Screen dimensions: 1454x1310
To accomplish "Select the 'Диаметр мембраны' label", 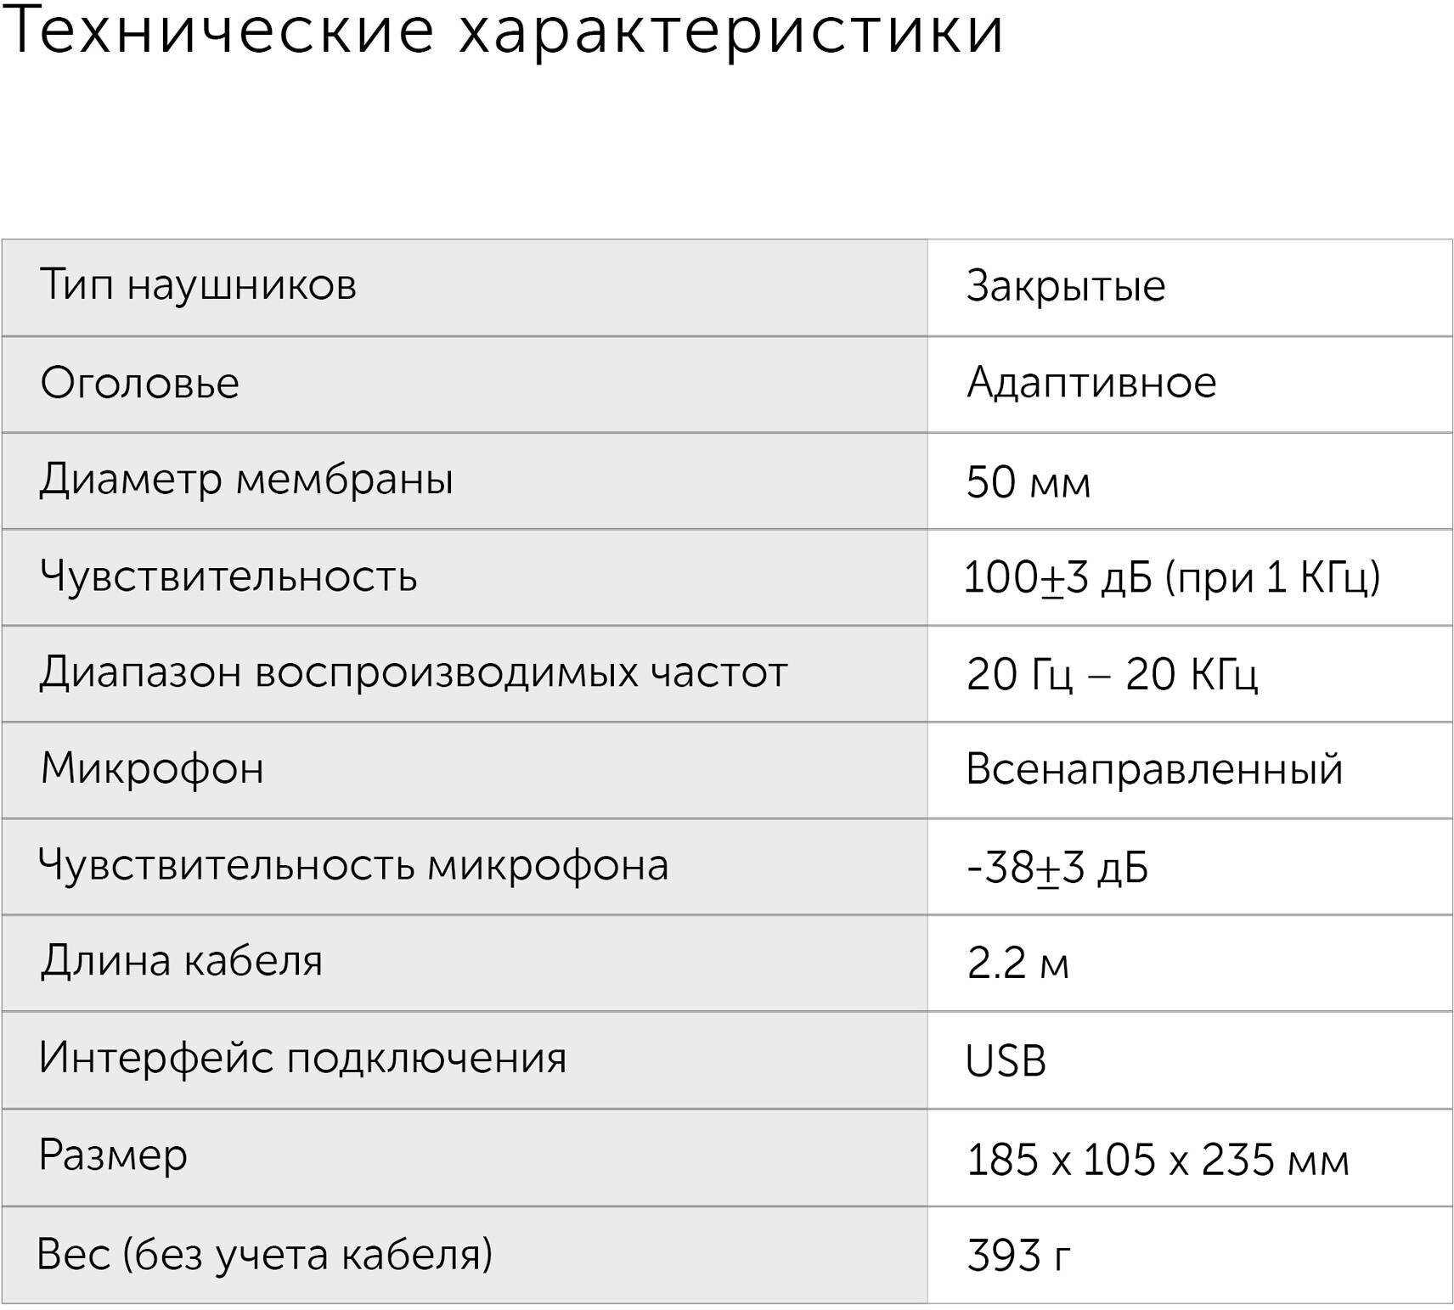I will pyautogui.click(x=246, y=480).
